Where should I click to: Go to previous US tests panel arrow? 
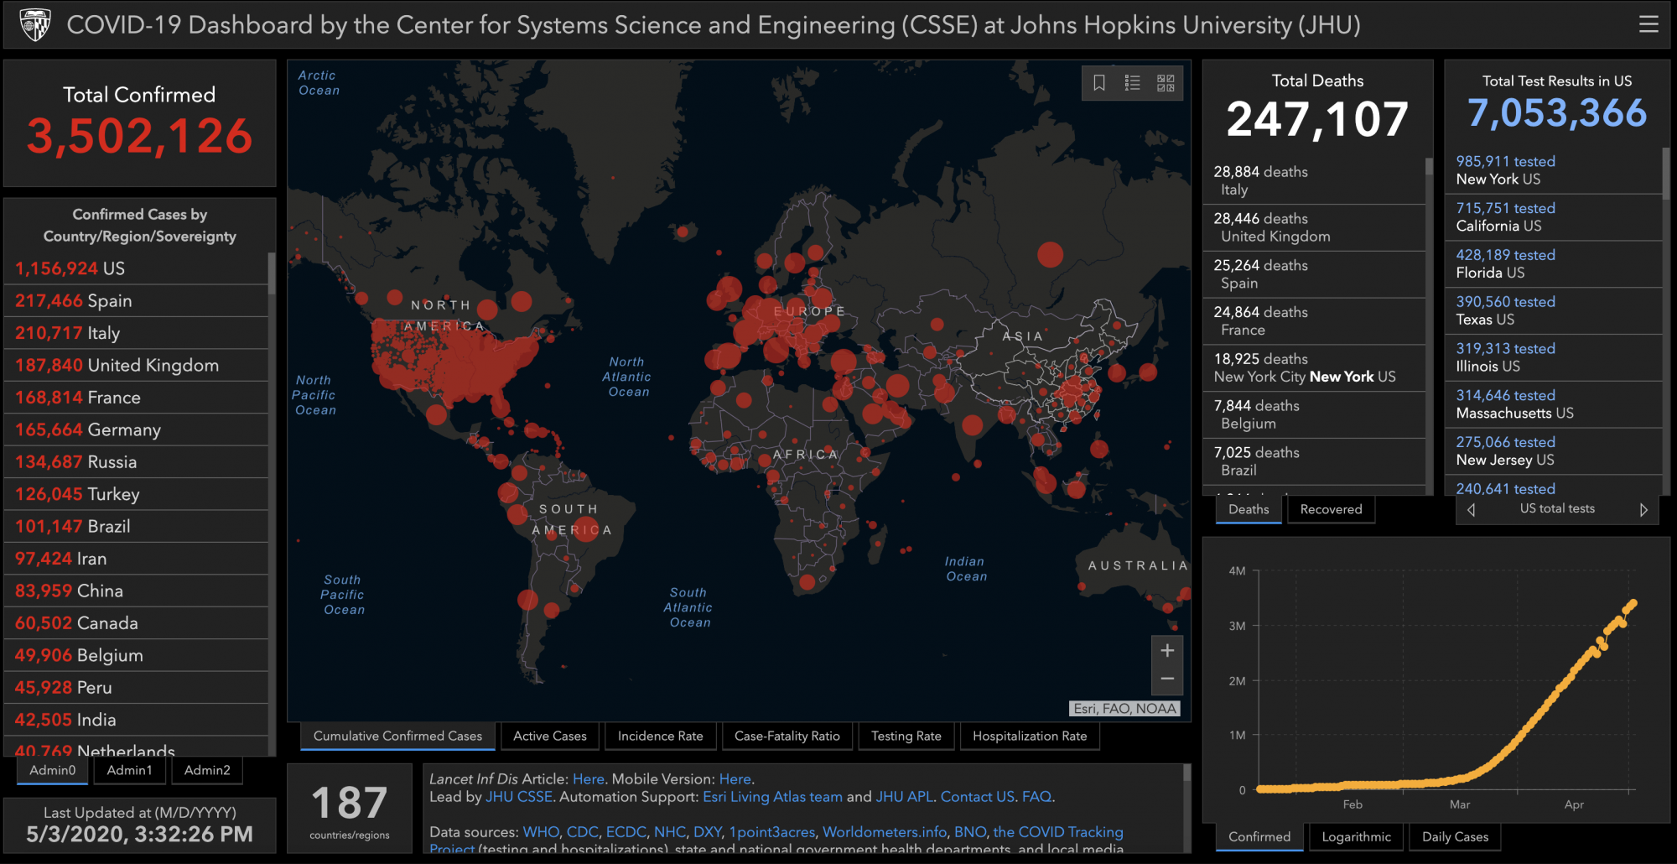click(1471, 509)
